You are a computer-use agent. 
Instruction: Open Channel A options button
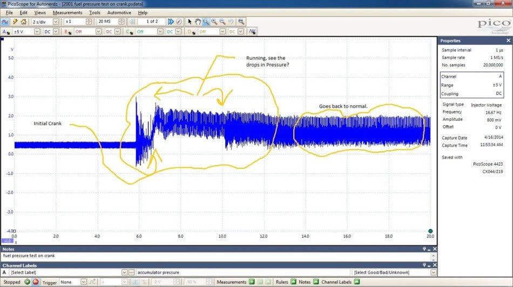tap(6, 32)
